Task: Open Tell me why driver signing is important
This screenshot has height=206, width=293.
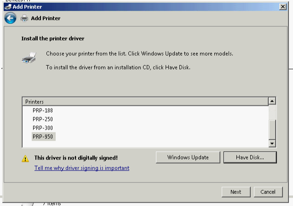Action: tap(82, 168)
